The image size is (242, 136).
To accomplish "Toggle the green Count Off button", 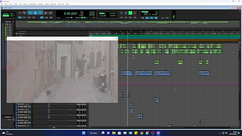I will click(145, 12).
